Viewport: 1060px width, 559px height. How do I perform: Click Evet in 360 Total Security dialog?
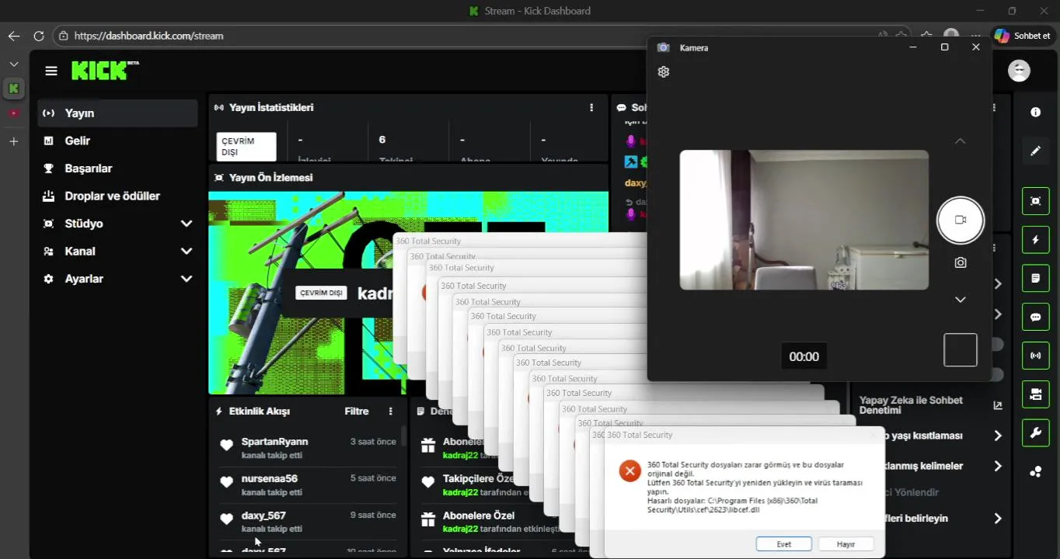point(784,544)
